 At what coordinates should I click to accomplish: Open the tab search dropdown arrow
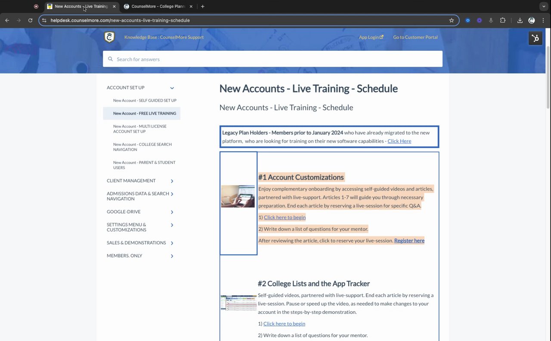(544, 6)
